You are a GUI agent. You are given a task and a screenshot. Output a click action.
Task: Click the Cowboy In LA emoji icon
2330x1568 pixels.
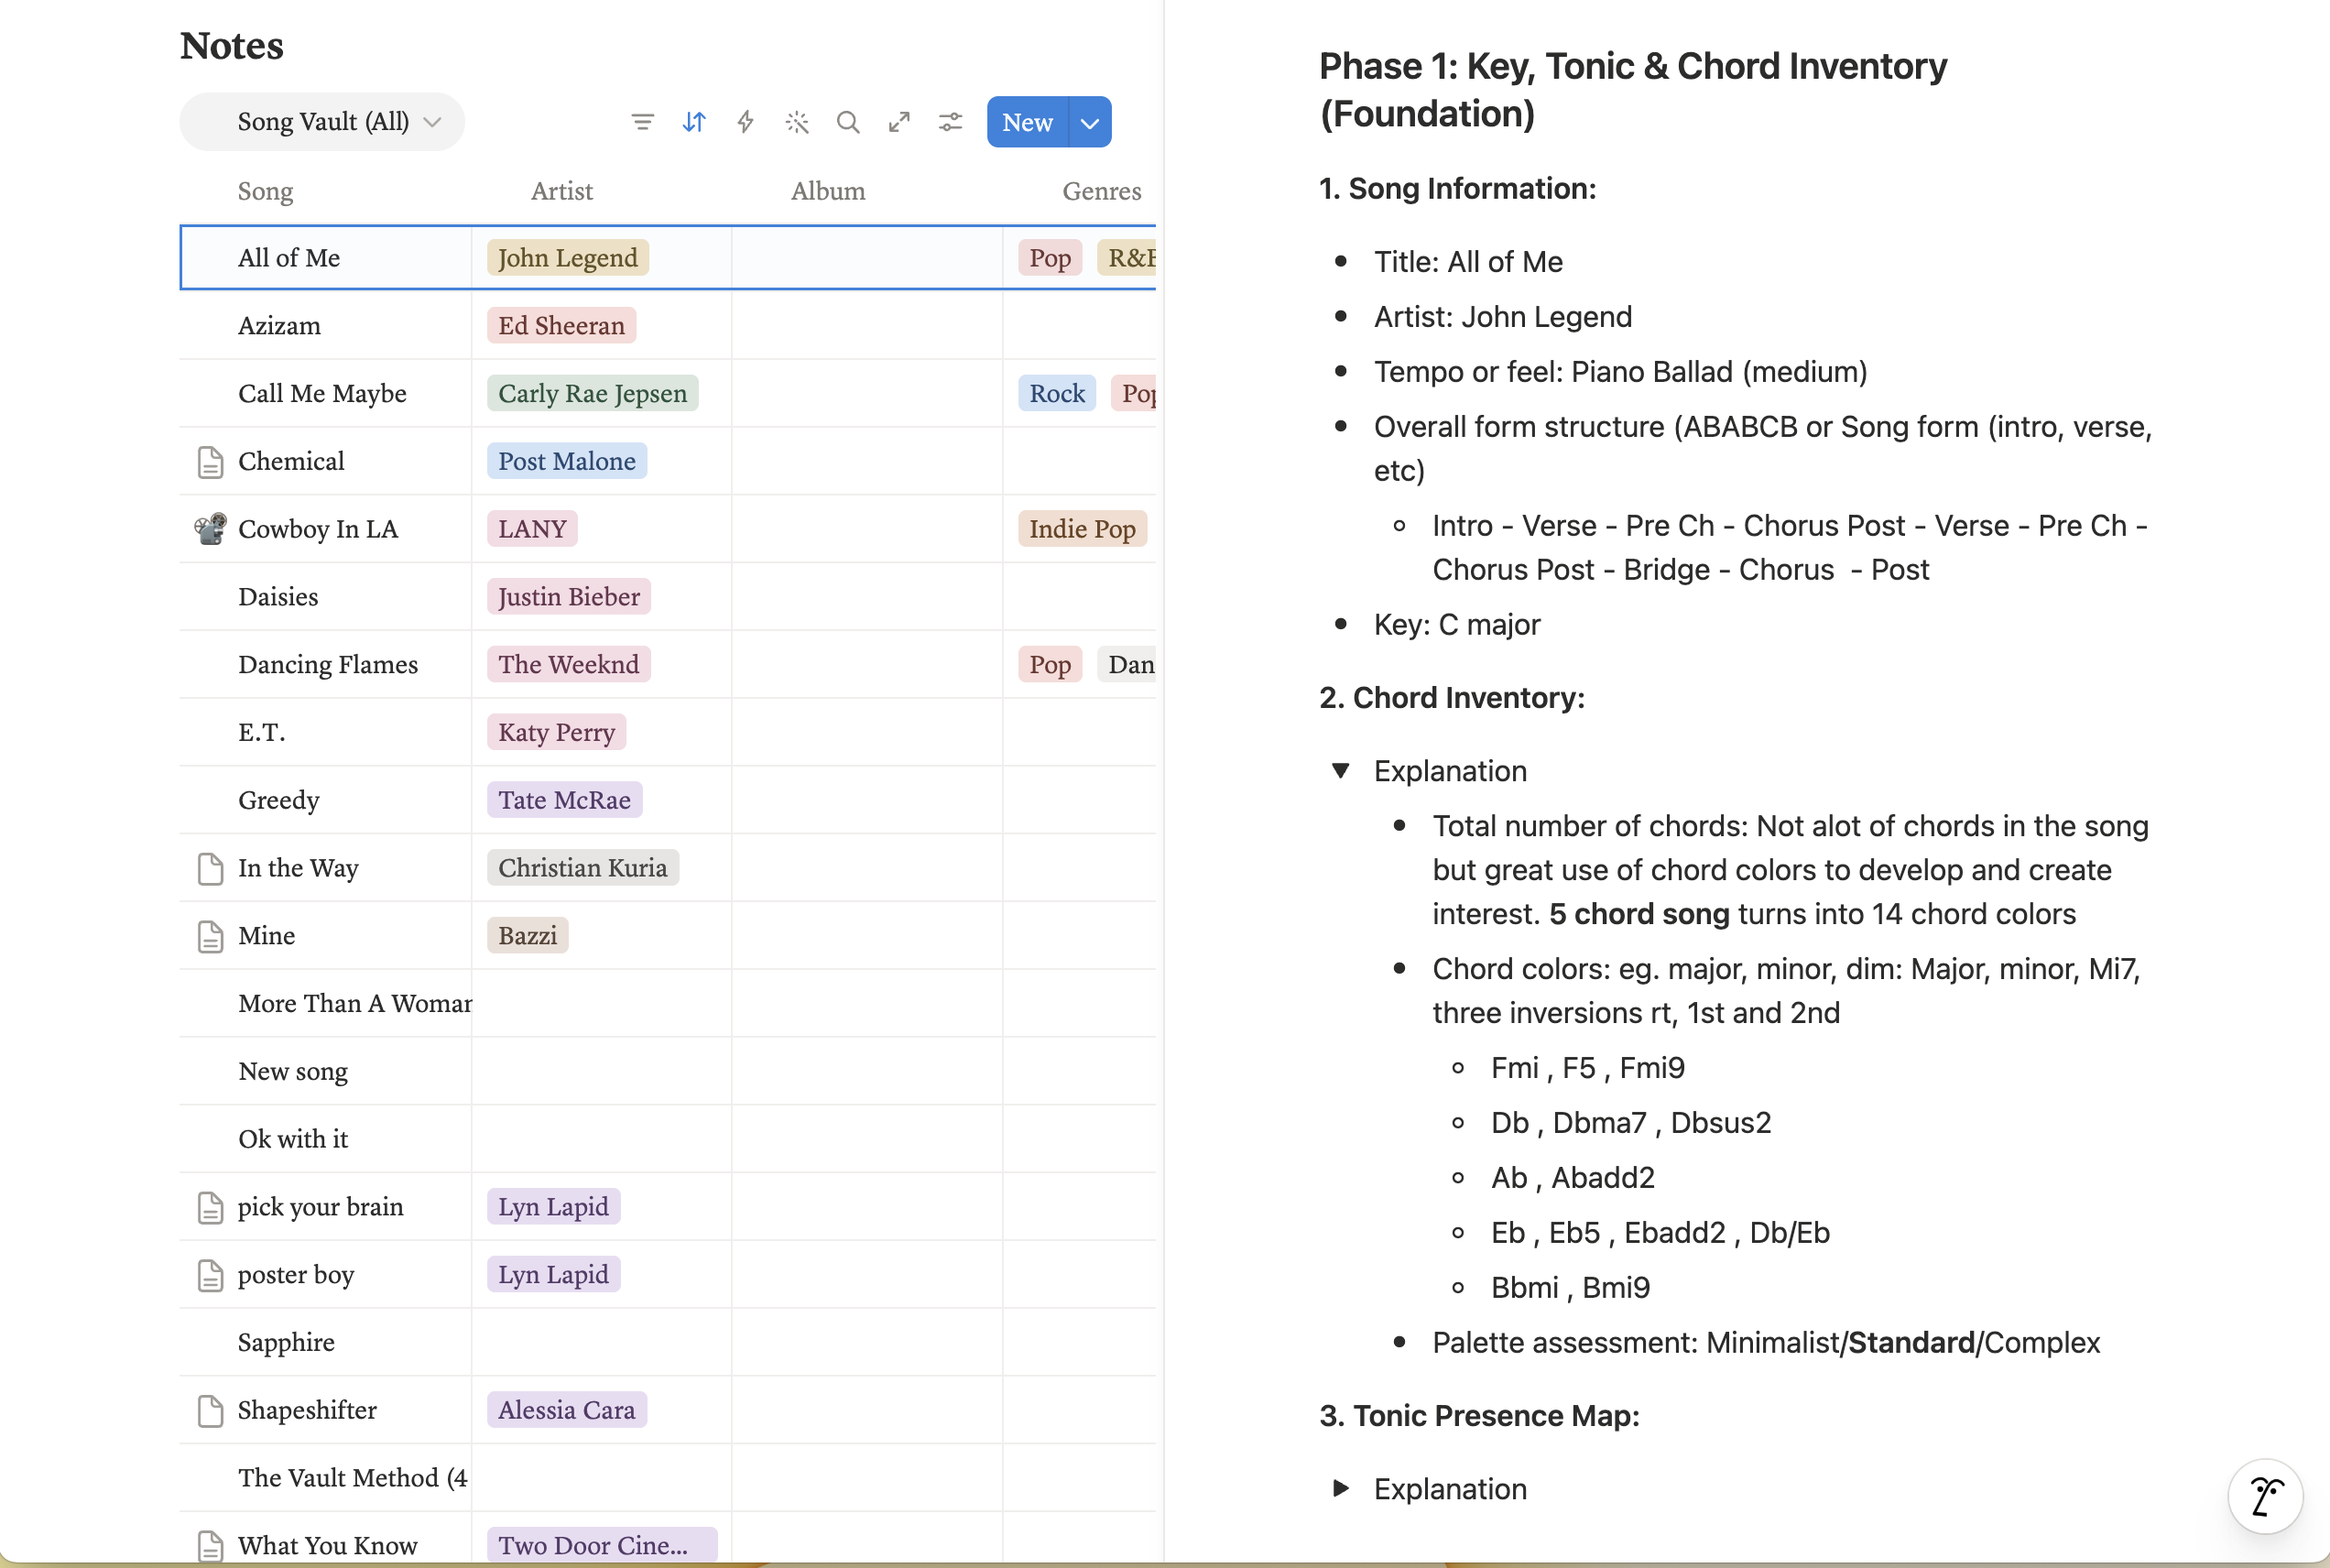click(210, 529)
